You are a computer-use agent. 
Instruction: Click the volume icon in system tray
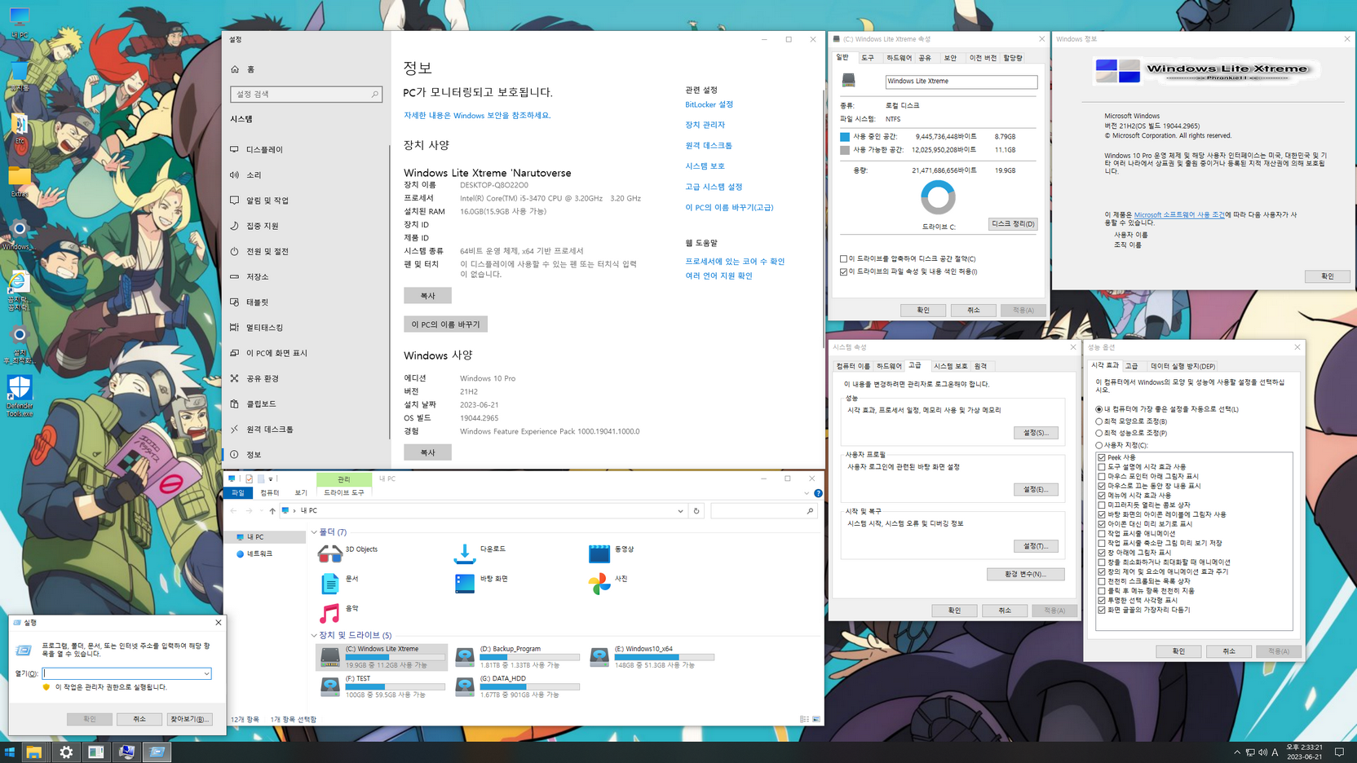tap(1262, 752)
